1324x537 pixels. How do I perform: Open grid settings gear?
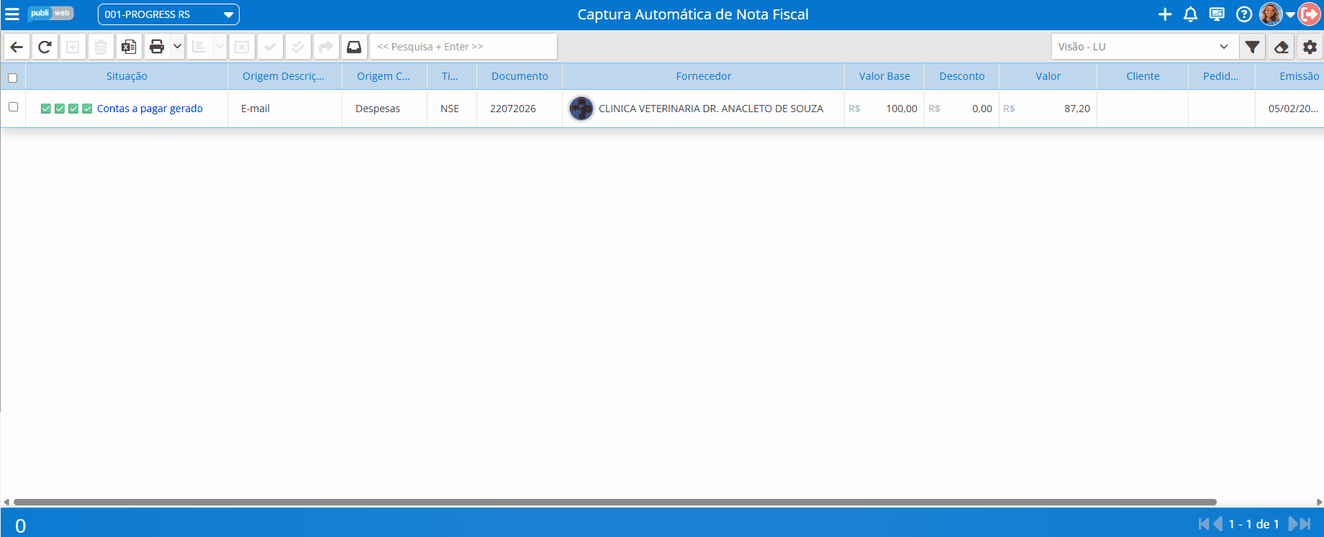(1310, 47)
